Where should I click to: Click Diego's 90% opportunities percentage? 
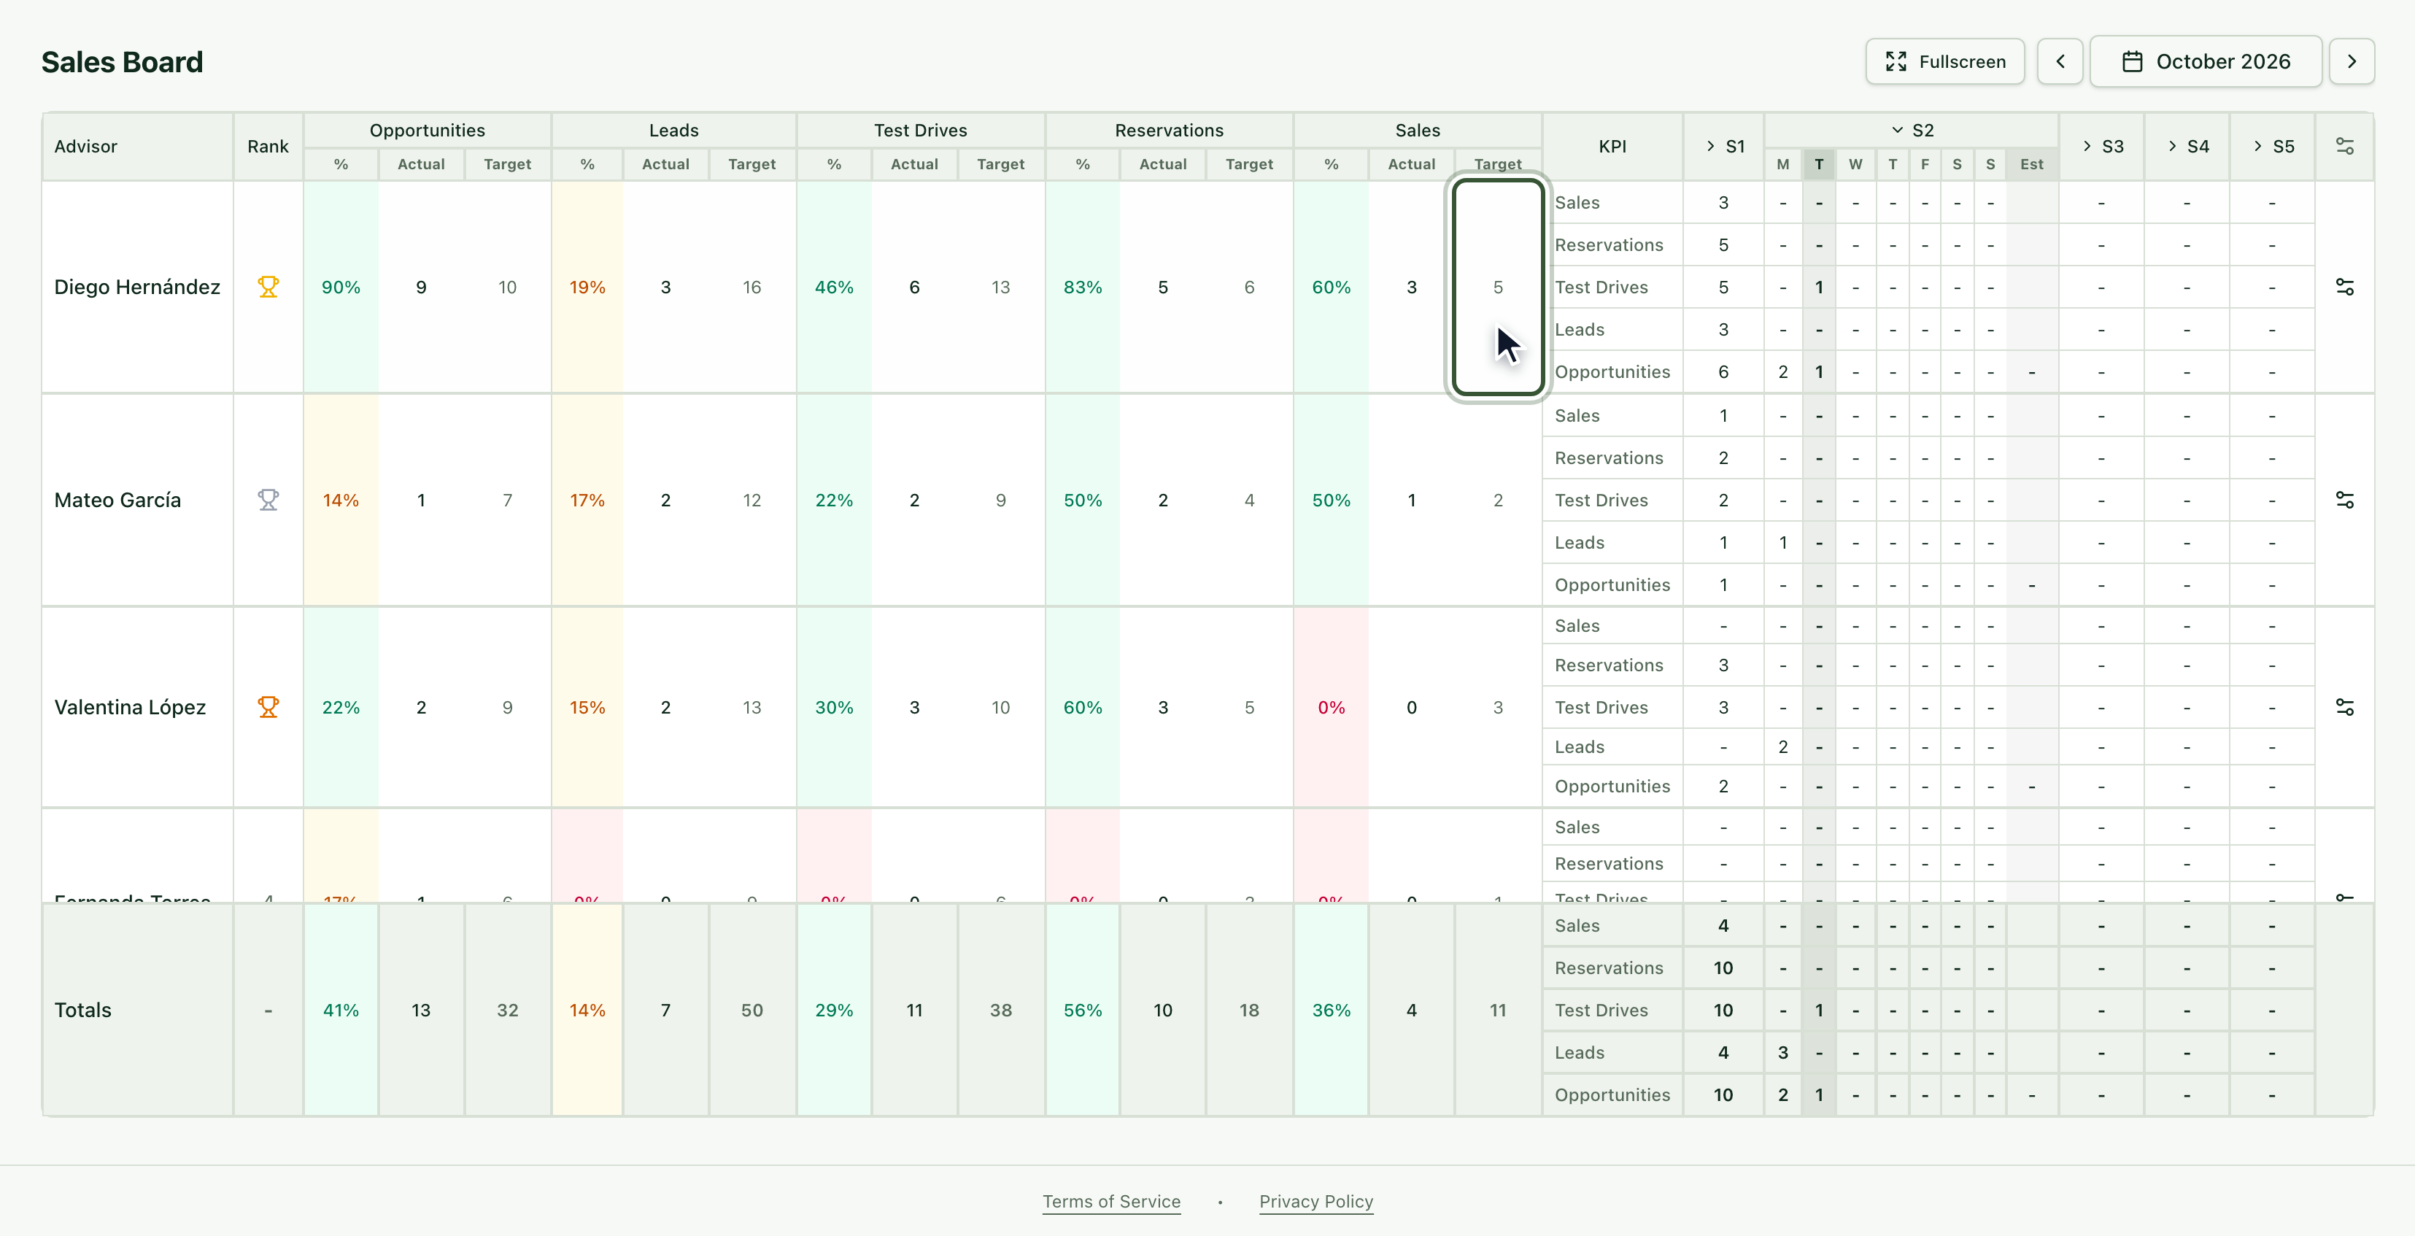340,287
